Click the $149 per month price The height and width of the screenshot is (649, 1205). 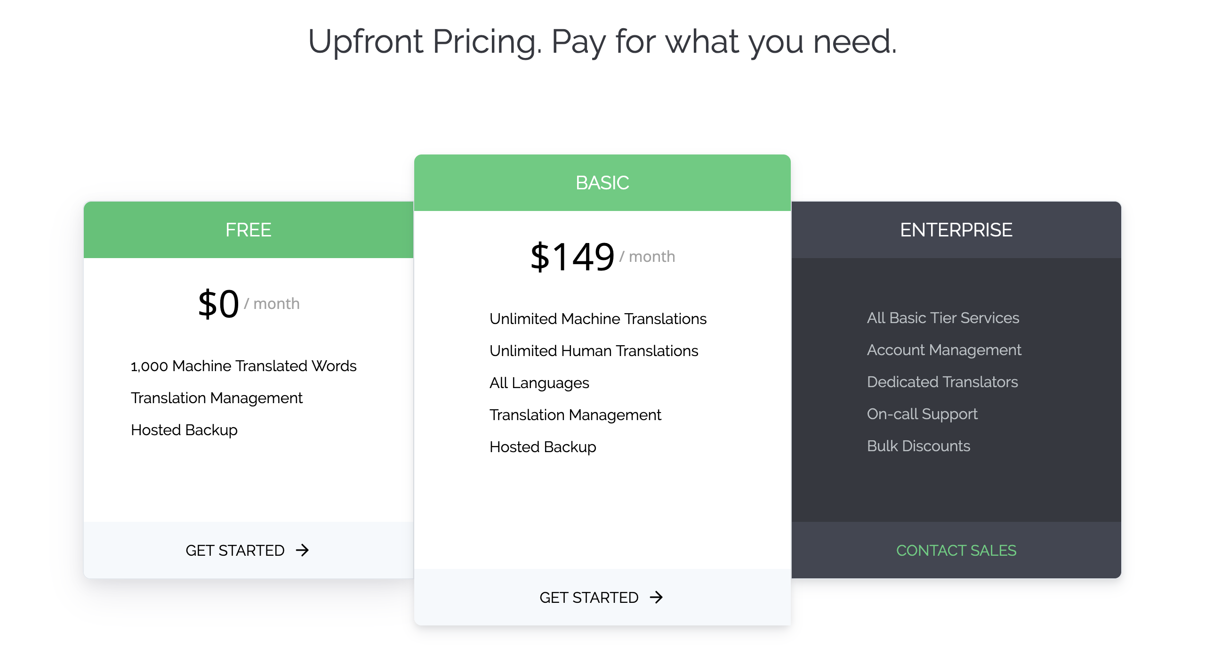602,257
